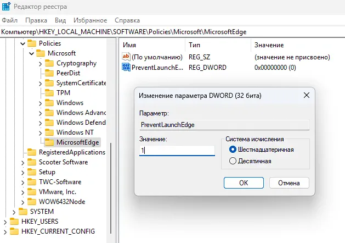Image resolution: width=345 pixels, height=243 pixels.
Task: Click the Microsoft folder icon in tree
Action: [x=41, y=53]
